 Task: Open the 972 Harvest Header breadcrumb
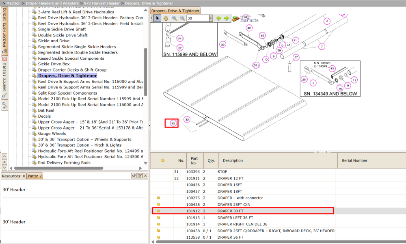coord(102,3)
